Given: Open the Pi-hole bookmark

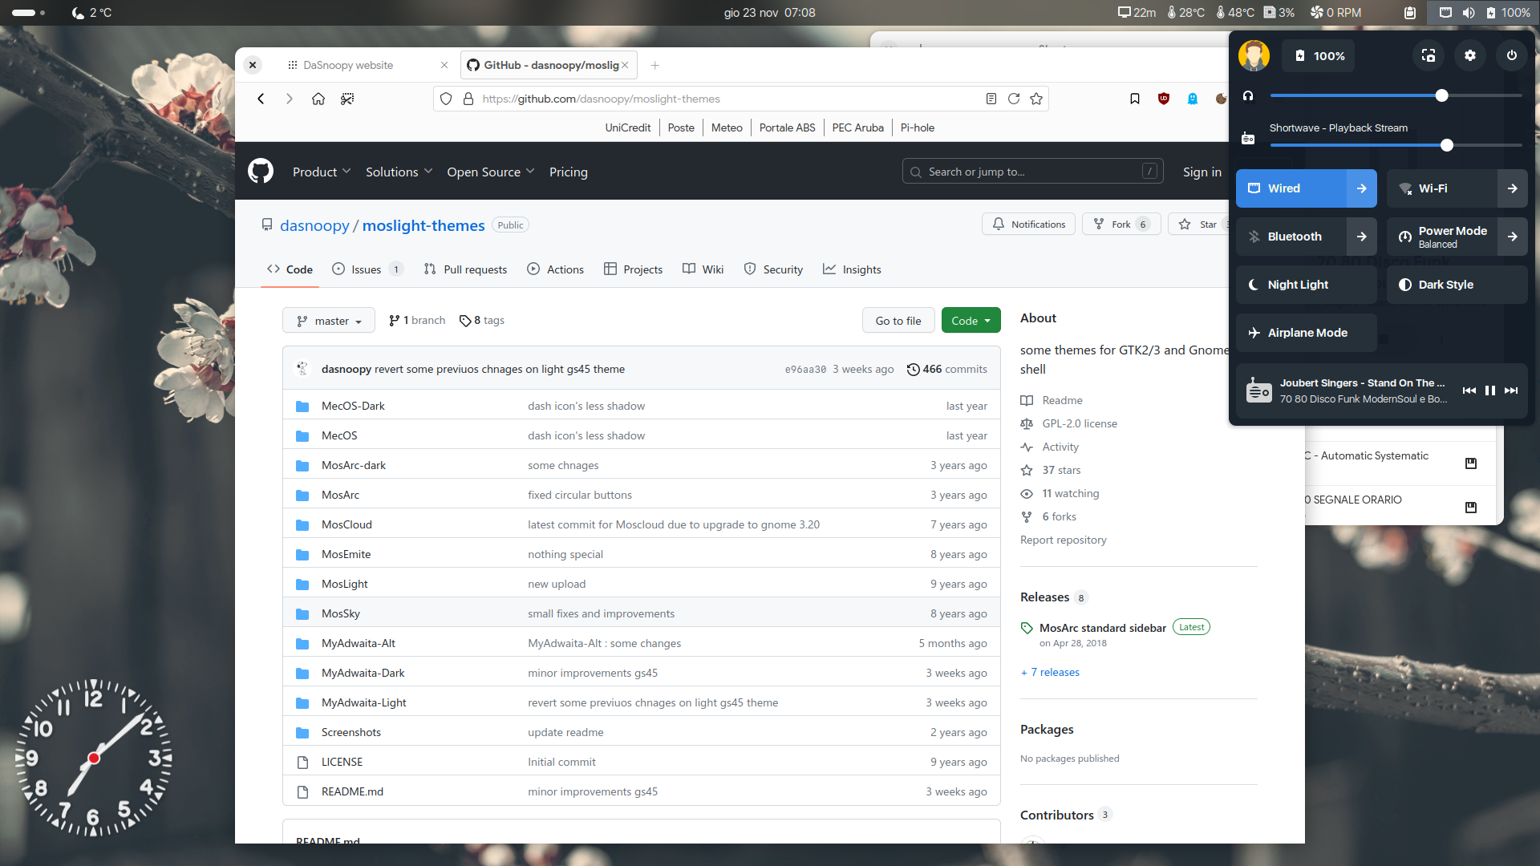Looking at the screenshot, I should click(917, 127).
